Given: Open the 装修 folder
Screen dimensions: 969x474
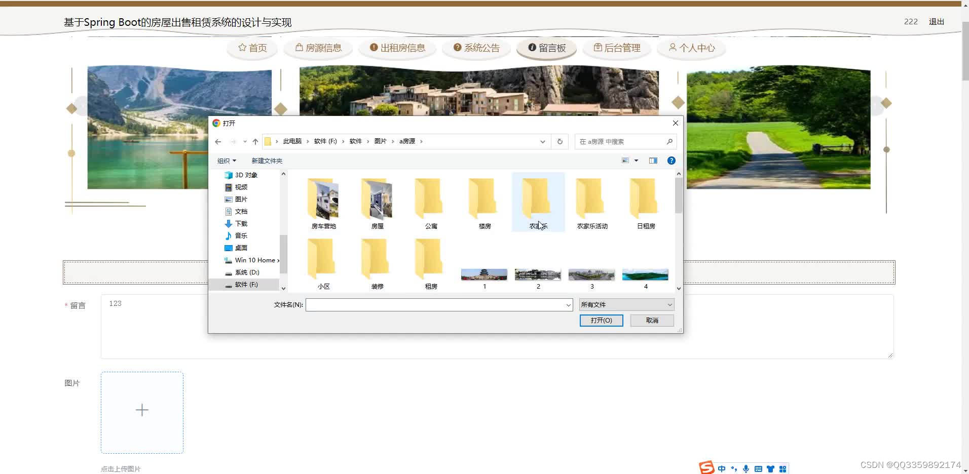Looking at the screenshot, I should pyautogui.click(x=377, y=264).
